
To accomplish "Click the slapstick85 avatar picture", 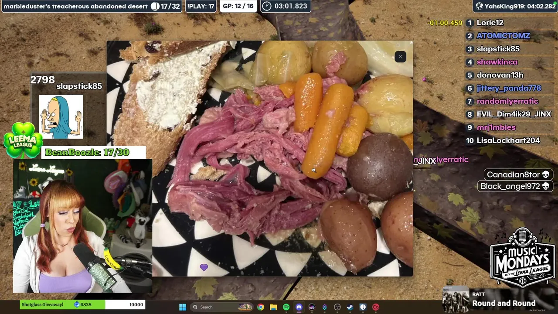I will [x=61, y=116].
